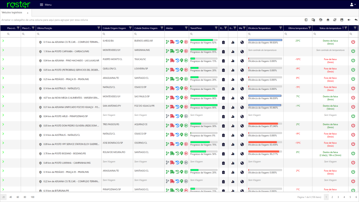Screen dimensions: 359x202
Task: Open globe map for PUERTO MONTT/CL row
Action: 242,61
